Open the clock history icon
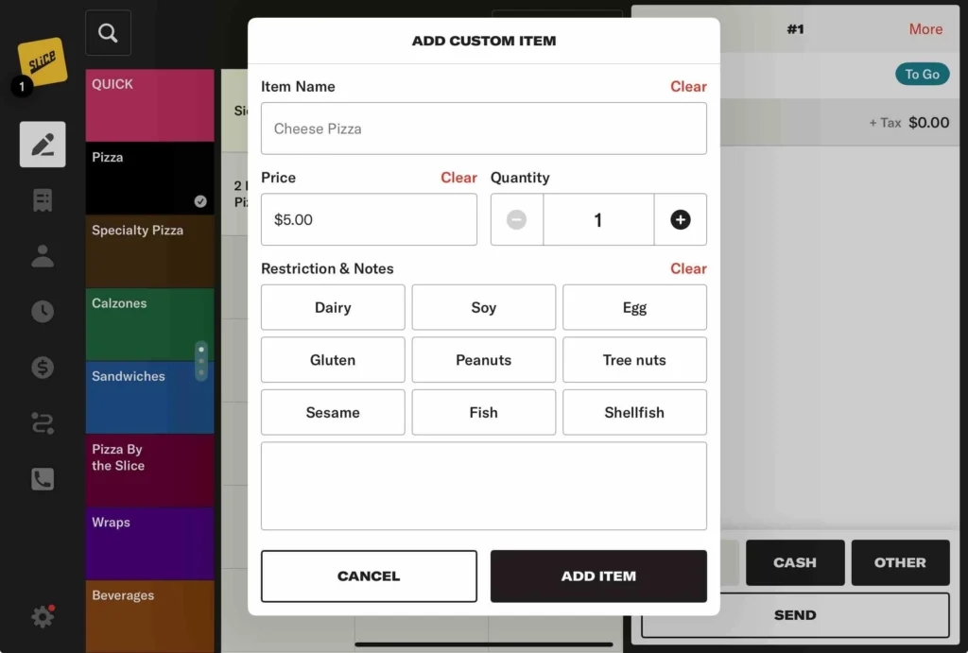Image resolution: width=968 pixels, height=653 pixels. tap(43, 312)
